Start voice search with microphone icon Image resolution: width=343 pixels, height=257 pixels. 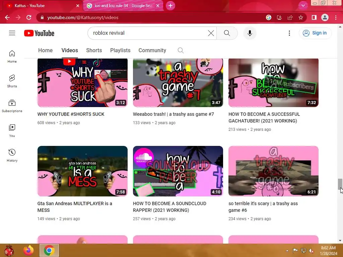[x=250, y=33]
